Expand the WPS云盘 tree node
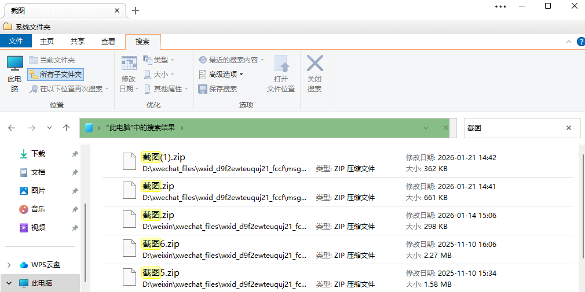Viewport: 585px width, 292px height. click(x=9, y=265)
